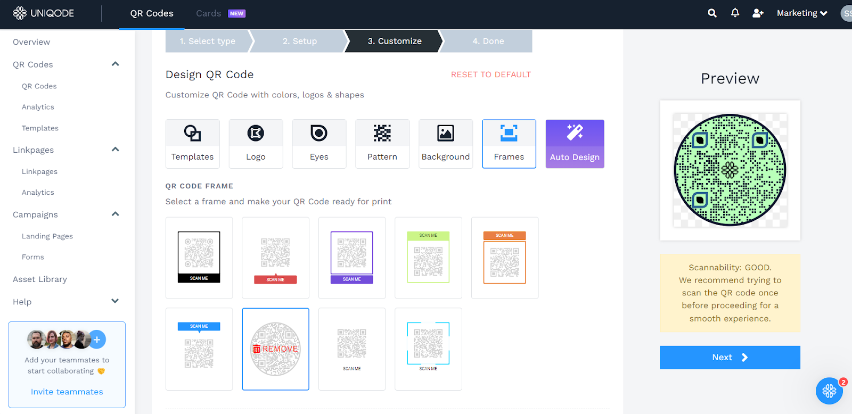Open the Pattern design option
This screenshot has height=414, width=852.
pos(382,144)
